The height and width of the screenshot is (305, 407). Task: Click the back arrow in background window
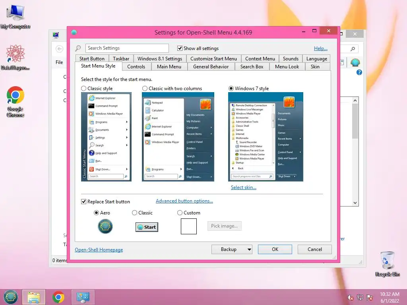60,48
